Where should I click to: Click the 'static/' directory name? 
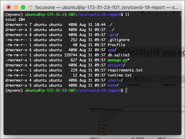115,80
